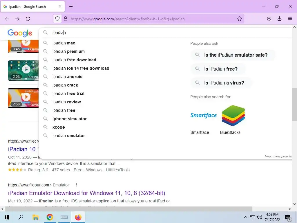Open the tracking protection shield icon
Viewport: 297px width, 223px height.
click(x=57, y=19)
